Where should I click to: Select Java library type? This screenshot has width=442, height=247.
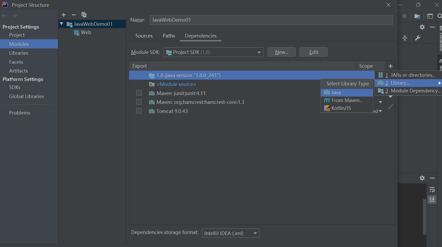347,92
